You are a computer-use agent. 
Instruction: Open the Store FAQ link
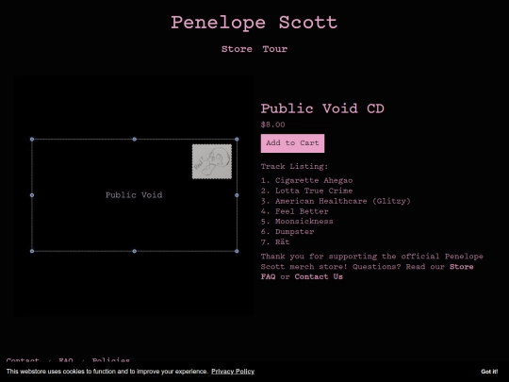tap(367, 272)
